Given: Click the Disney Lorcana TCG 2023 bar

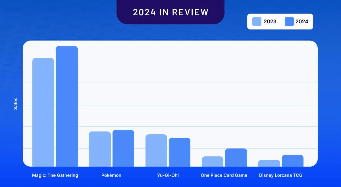Looking at the screenshot, I should (x=269, y=163).
